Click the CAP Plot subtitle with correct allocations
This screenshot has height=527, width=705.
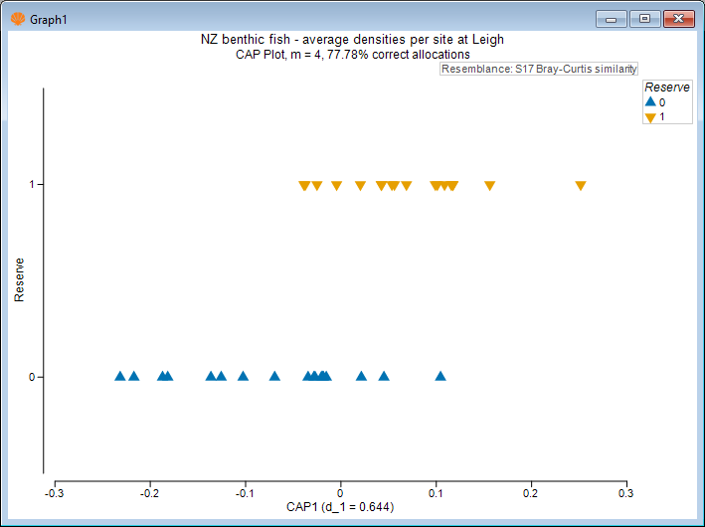pyautogui.click(x=352, y=54)
